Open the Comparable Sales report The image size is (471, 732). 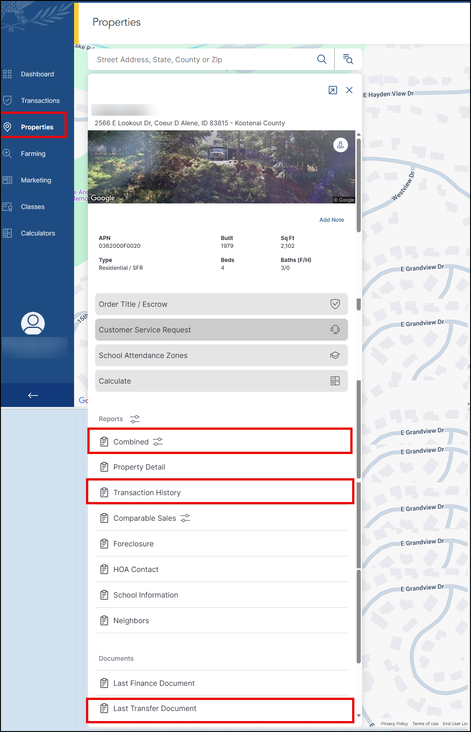pyautogui.click(x=221, y=518)
